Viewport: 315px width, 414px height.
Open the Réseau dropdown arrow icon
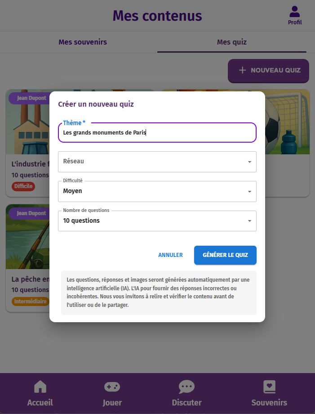pos(250,162)
